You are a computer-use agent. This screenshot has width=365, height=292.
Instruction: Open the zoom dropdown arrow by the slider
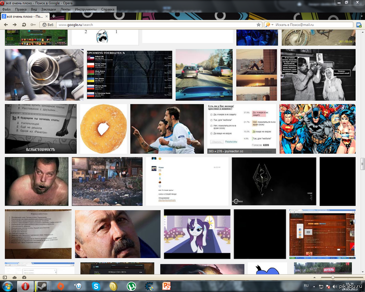[x=315, y=277]
